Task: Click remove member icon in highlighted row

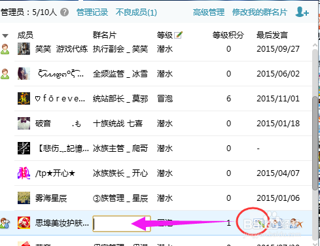Action: pyautogui.click(x=296, y=223)
